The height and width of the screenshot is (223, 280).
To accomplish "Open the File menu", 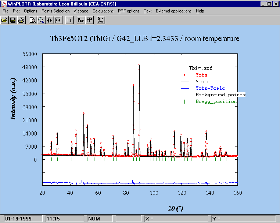I will point(6,11).
